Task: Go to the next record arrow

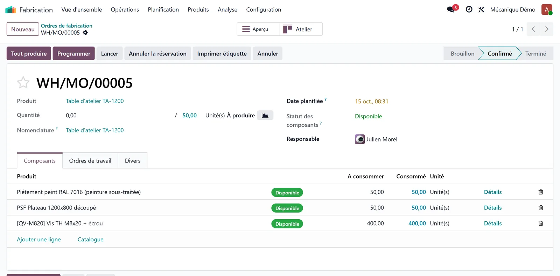Action: tap(547, 29)
